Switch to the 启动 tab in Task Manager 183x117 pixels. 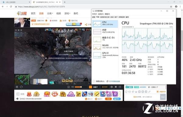pyautogui.click(x=112, y=17)
